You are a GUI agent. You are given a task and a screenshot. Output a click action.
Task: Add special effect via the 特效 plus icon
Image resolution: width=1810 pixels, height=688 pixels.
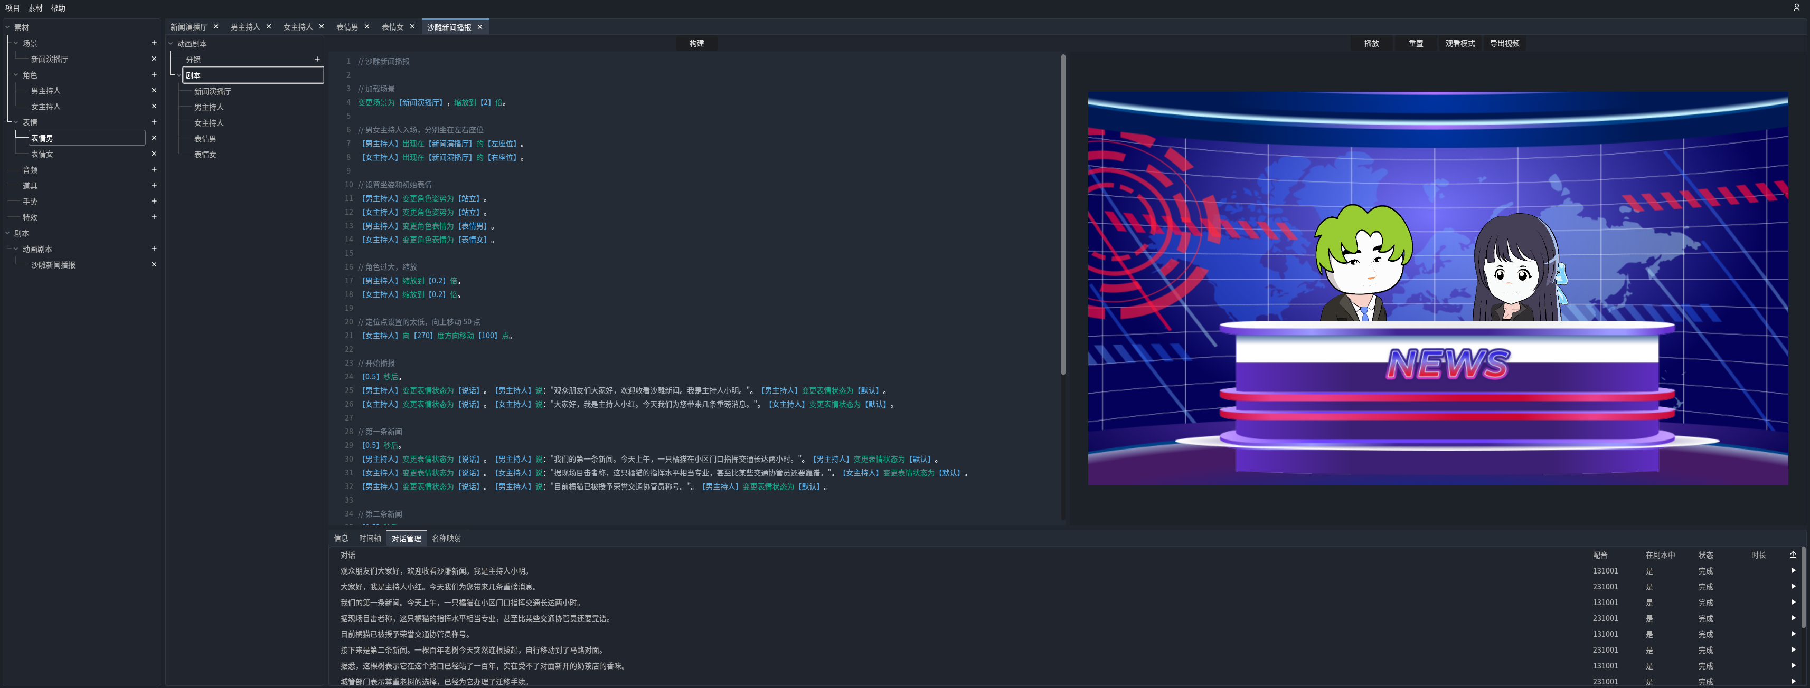[154, 217]
